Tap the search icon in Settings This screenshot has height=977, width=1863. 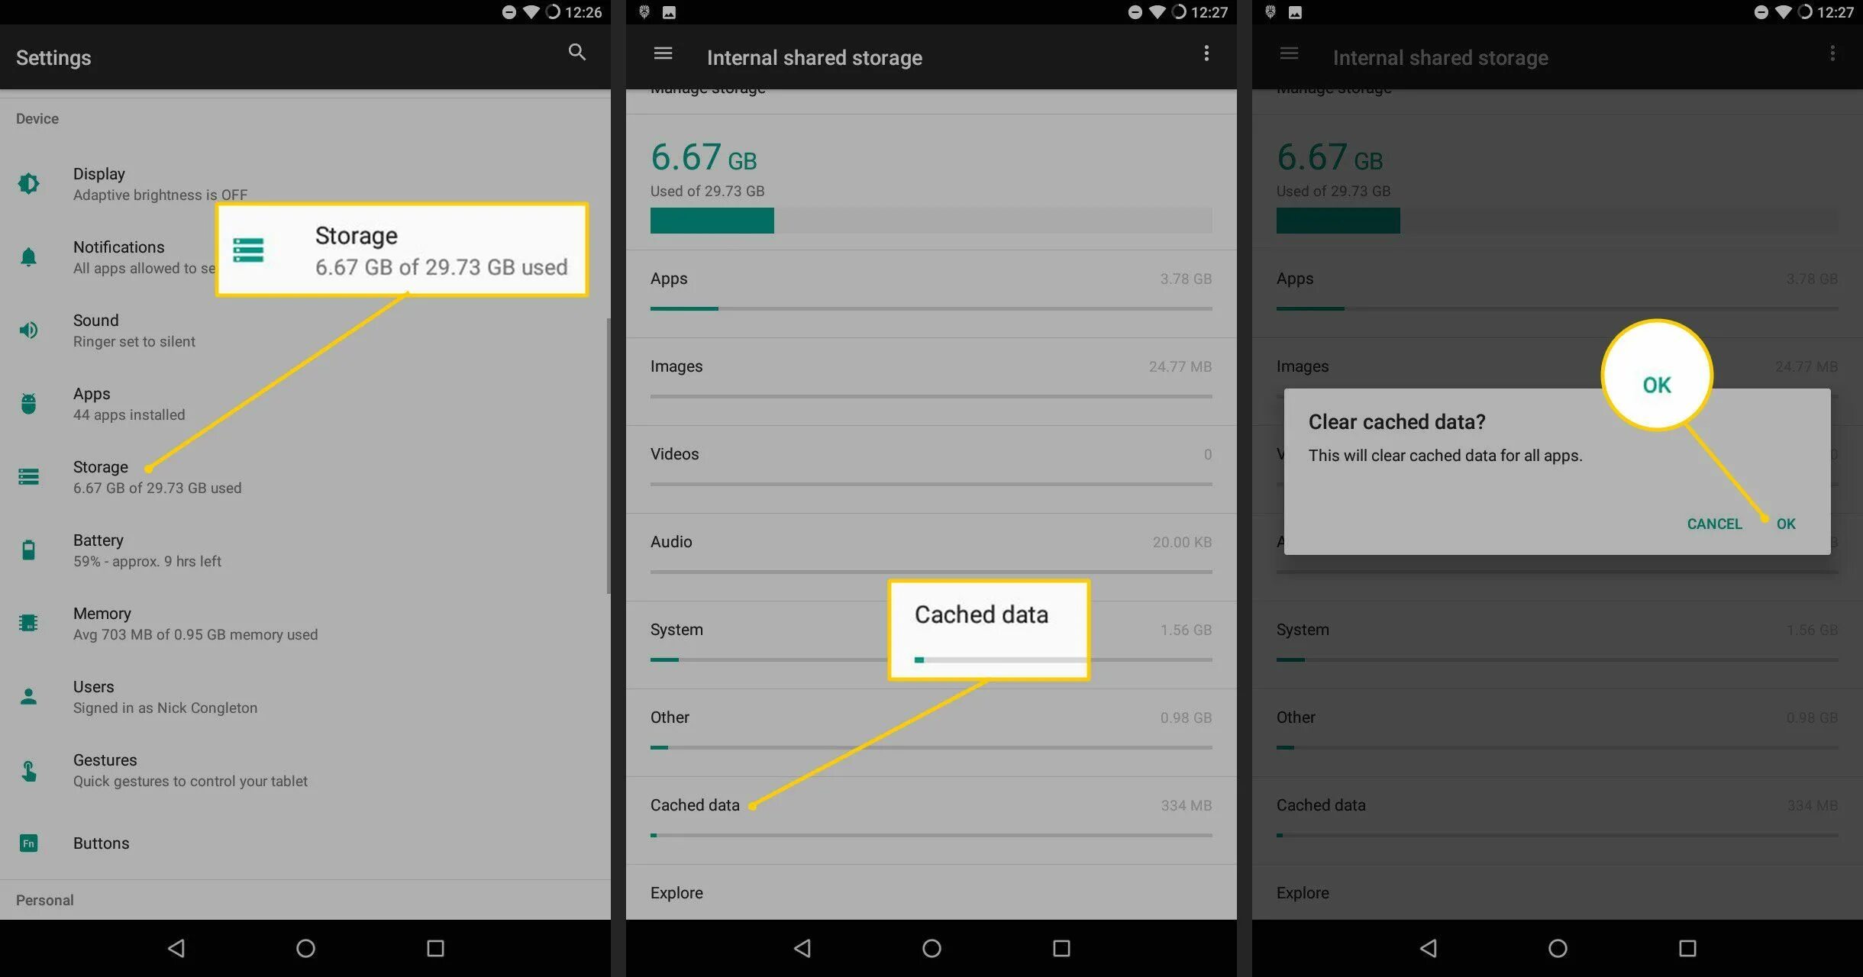tap(576, 52)
